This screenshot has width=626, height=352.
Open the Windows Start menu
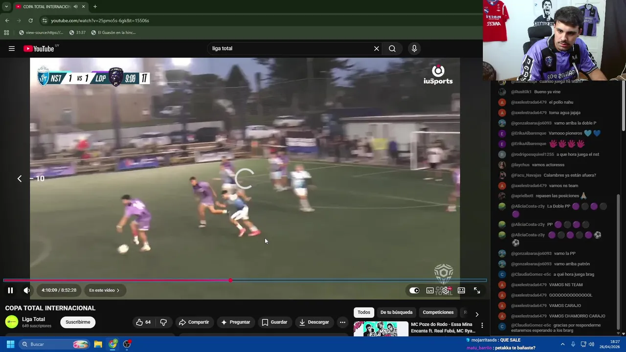click(x=10, y=344)
